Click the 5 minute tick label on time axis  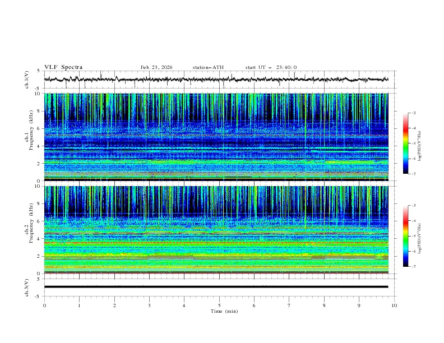(x=219, y=305)
